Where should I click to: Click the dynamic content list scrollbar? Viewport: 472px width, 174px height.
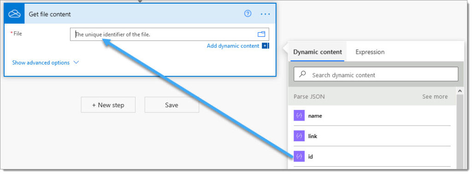(x=460, y=129)
